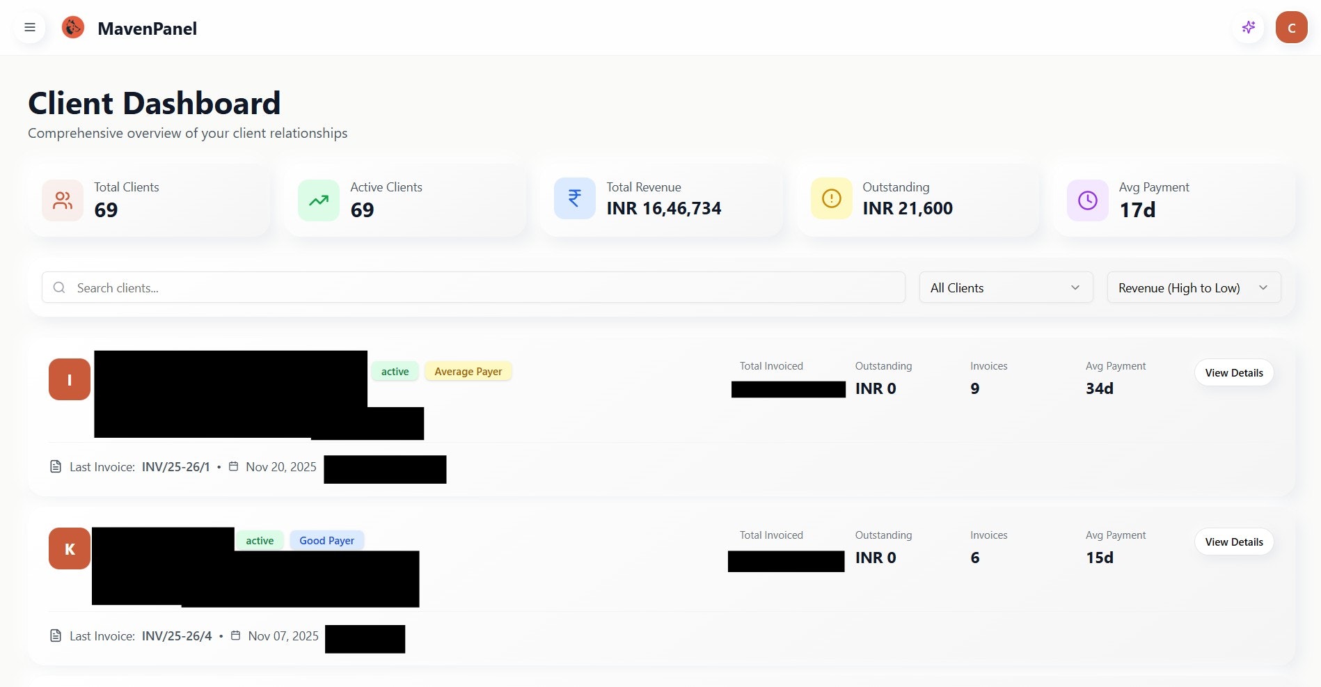Screen dimensions: 1321x687
Task: Click the Total Clients people icon
Action: (x=62, y=200)
